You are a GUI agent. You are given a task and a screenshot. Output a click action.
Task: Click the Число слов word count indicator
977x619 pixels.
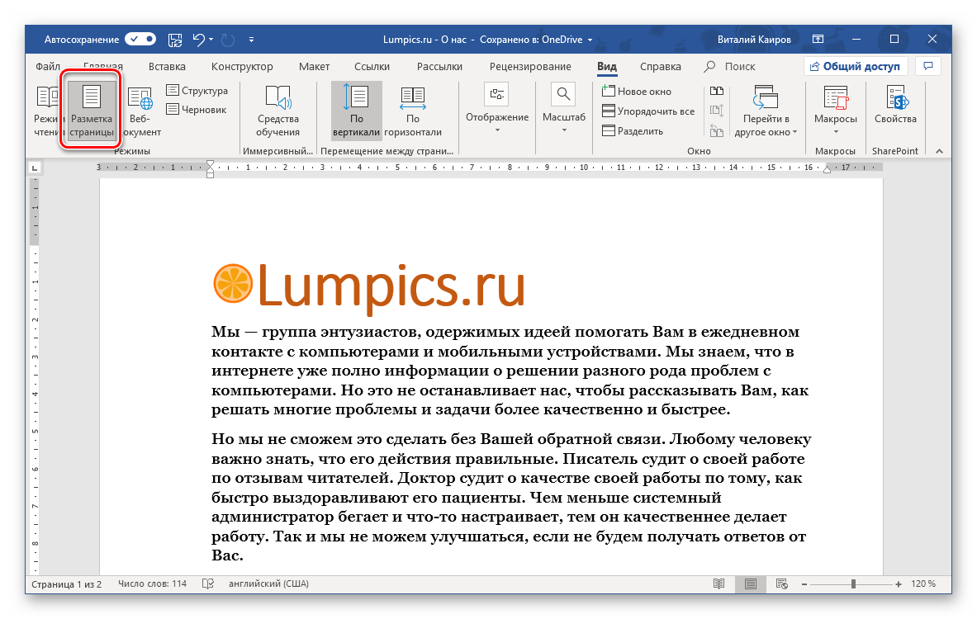[x=152, y=584]
